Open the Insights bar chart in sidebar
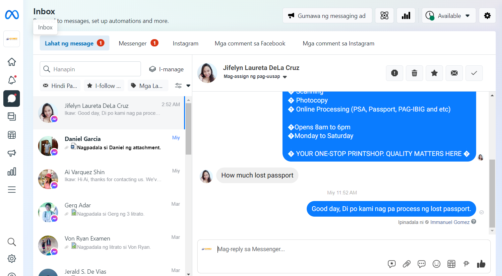This screenshot has width=502, height=276. [x=12, y=172]
